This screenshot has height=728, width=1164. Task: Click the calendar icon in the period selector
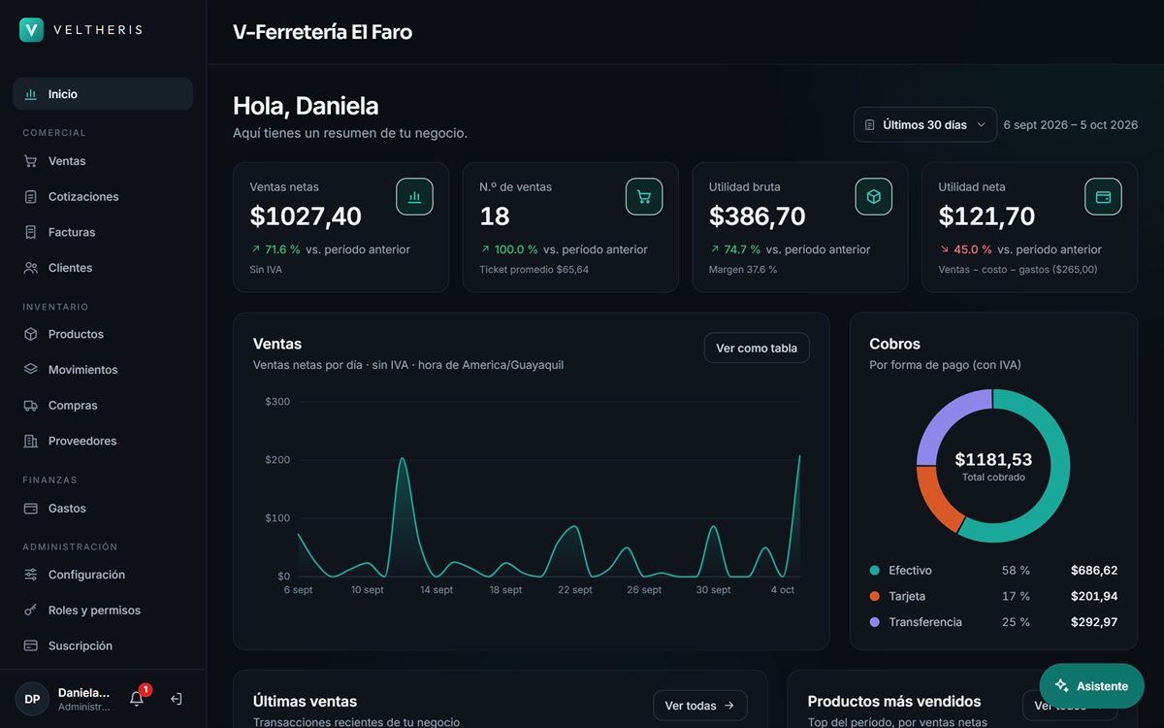[870, 125]
